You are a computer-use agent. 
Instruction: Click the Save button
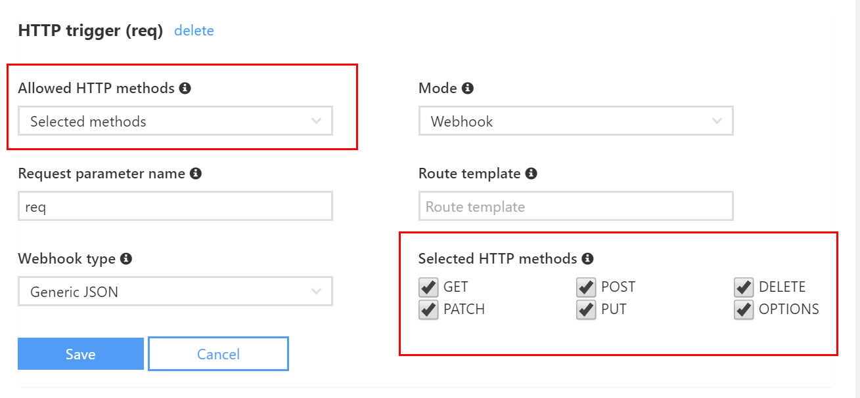tap(81, 354)
